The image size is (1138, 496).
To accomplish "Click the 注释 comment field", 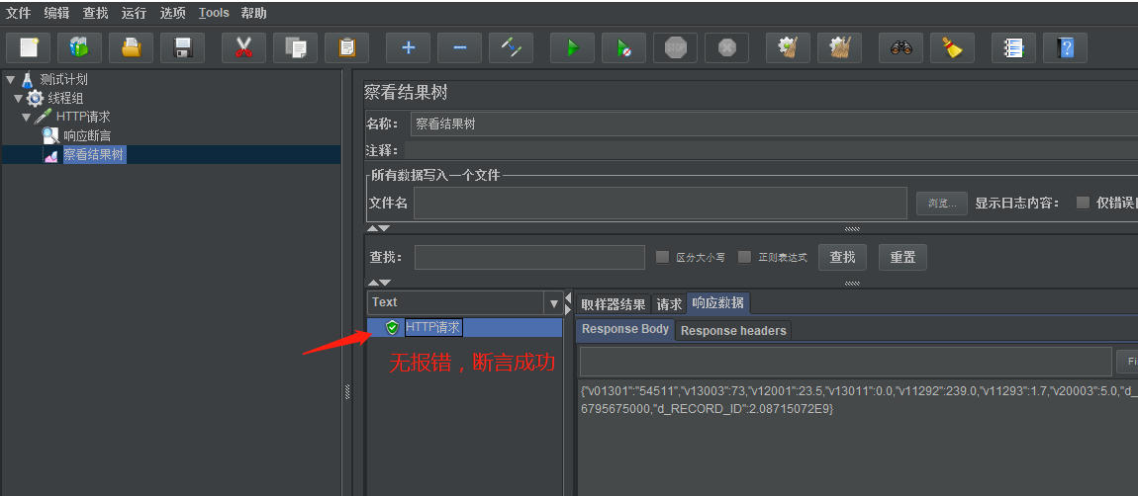I will pos(771,151).
